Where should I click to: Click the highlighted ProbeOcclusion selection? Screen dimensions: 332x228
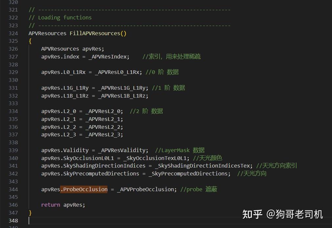coord(84,189)
